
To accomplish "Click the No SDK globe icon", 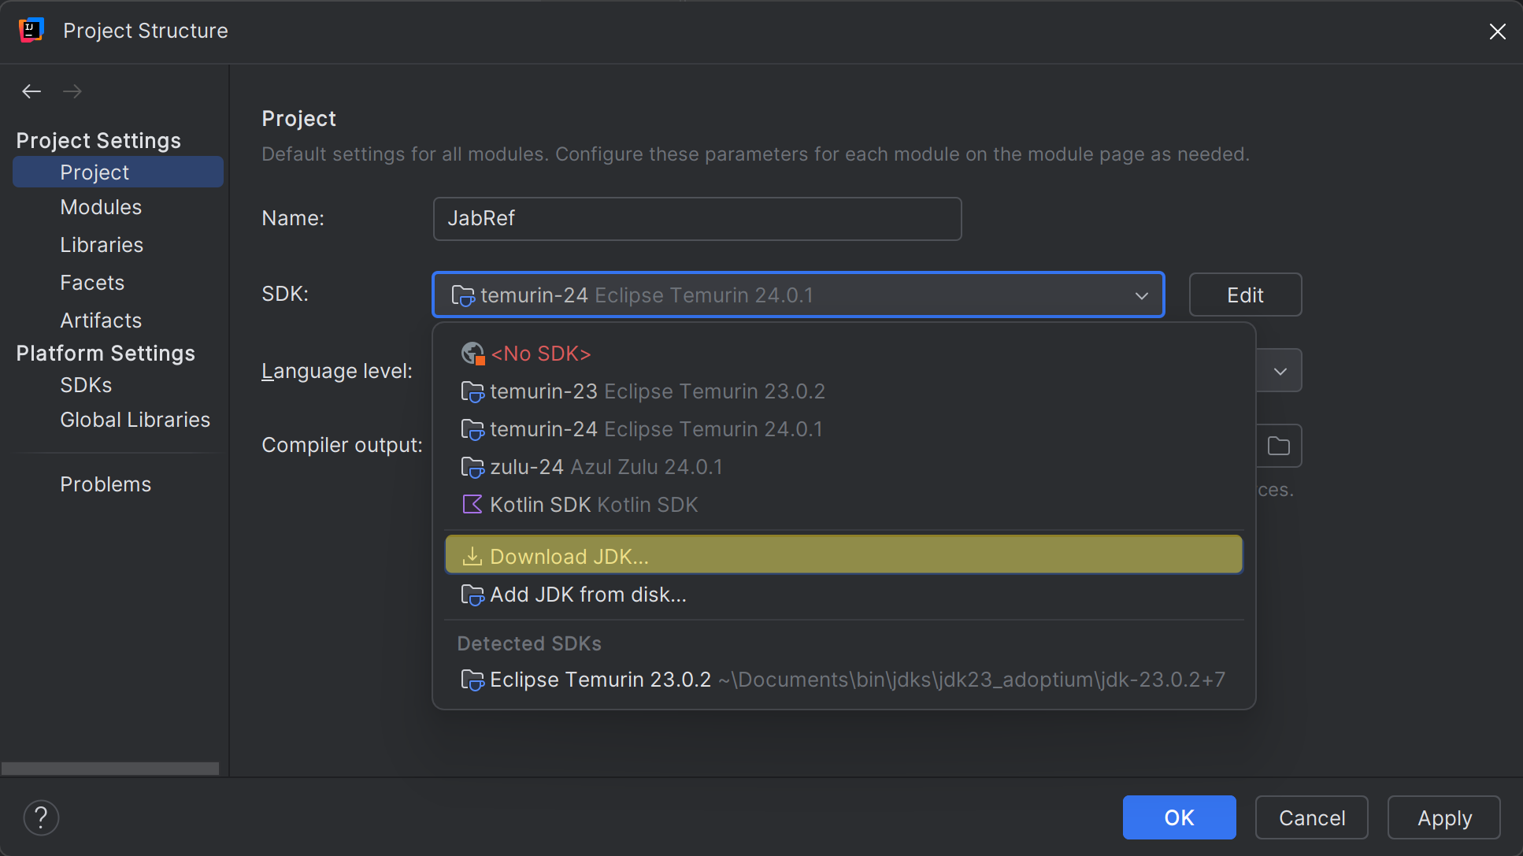I will pos(472,354).
